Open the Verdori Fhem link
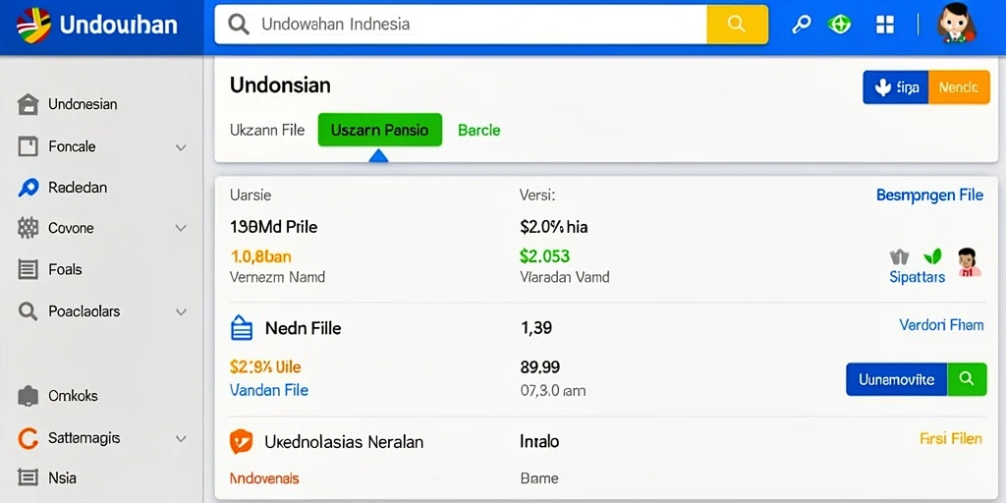Screen dimensions: 1006x503 pyautogui.click(x=941, y=325)
